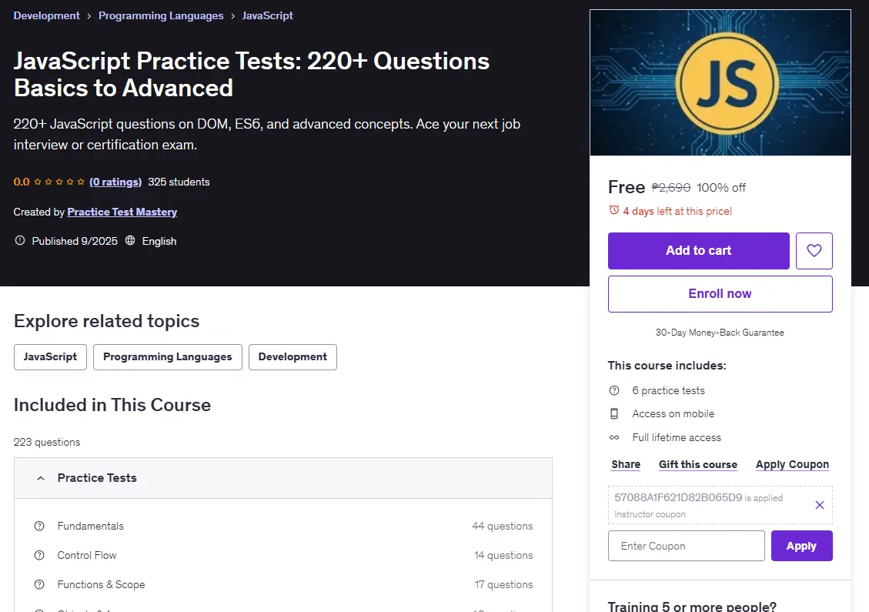The image size is (869, 612).
Task: Select the Development topic tag
Action: click(292, 357)
